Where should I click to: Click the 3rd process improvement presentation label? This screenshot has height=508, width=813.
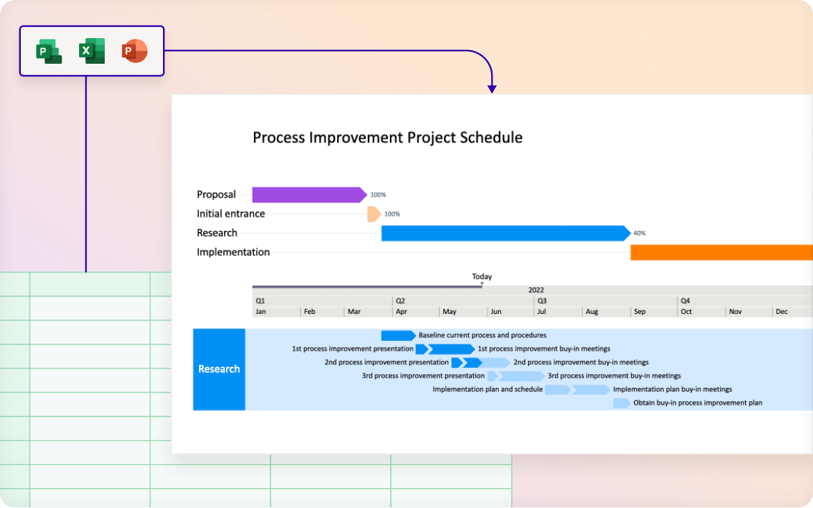[x=423, y=376]
